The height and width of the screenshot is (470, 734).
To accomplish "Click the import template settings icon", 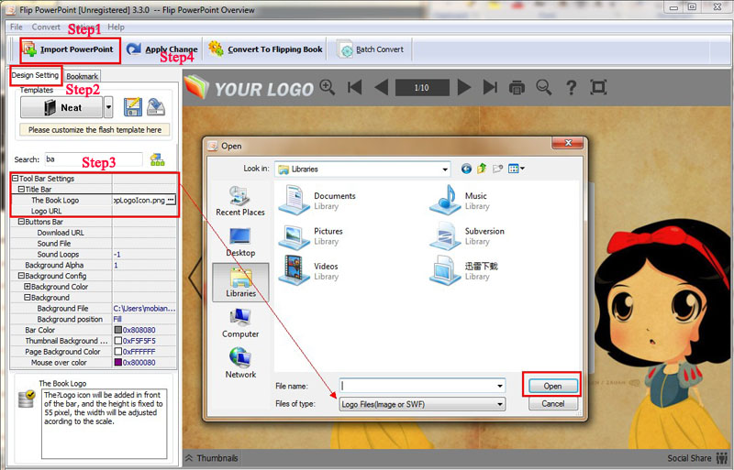I will click(x=155, y=107).
